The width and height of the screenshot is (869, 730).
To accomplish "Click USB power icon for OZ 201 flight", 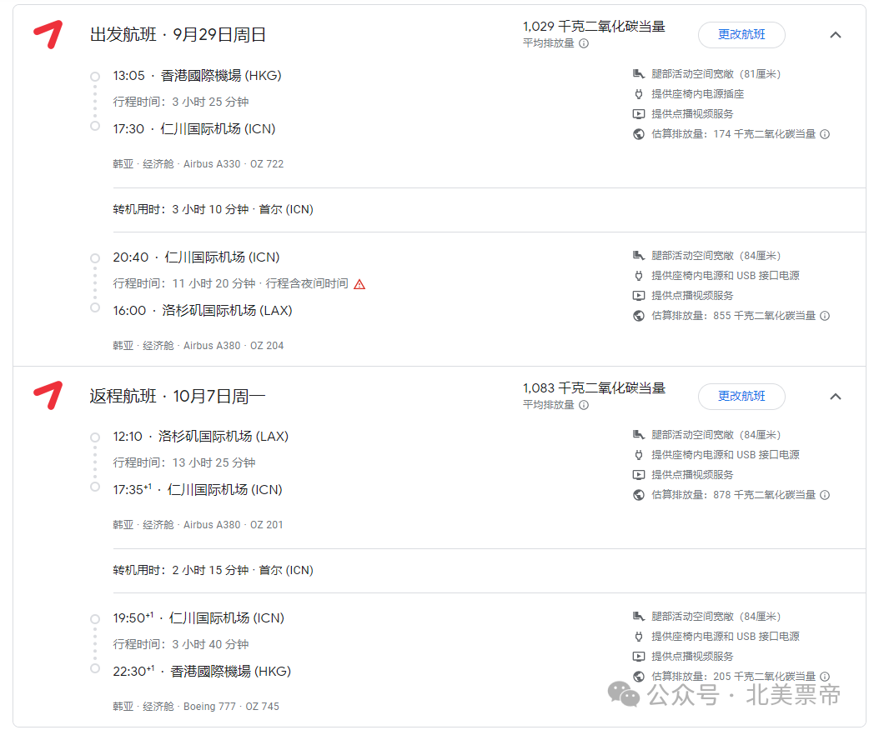I will click(639, 455).
